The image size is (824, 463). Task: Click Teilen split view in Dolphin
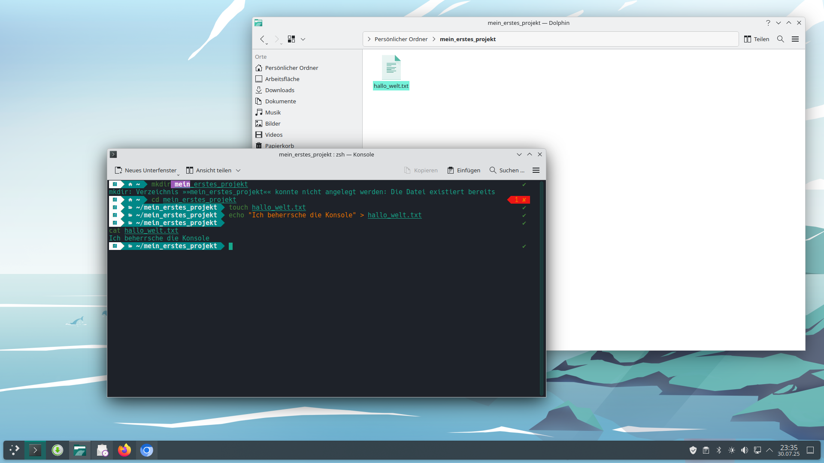(x=757, y=39)
